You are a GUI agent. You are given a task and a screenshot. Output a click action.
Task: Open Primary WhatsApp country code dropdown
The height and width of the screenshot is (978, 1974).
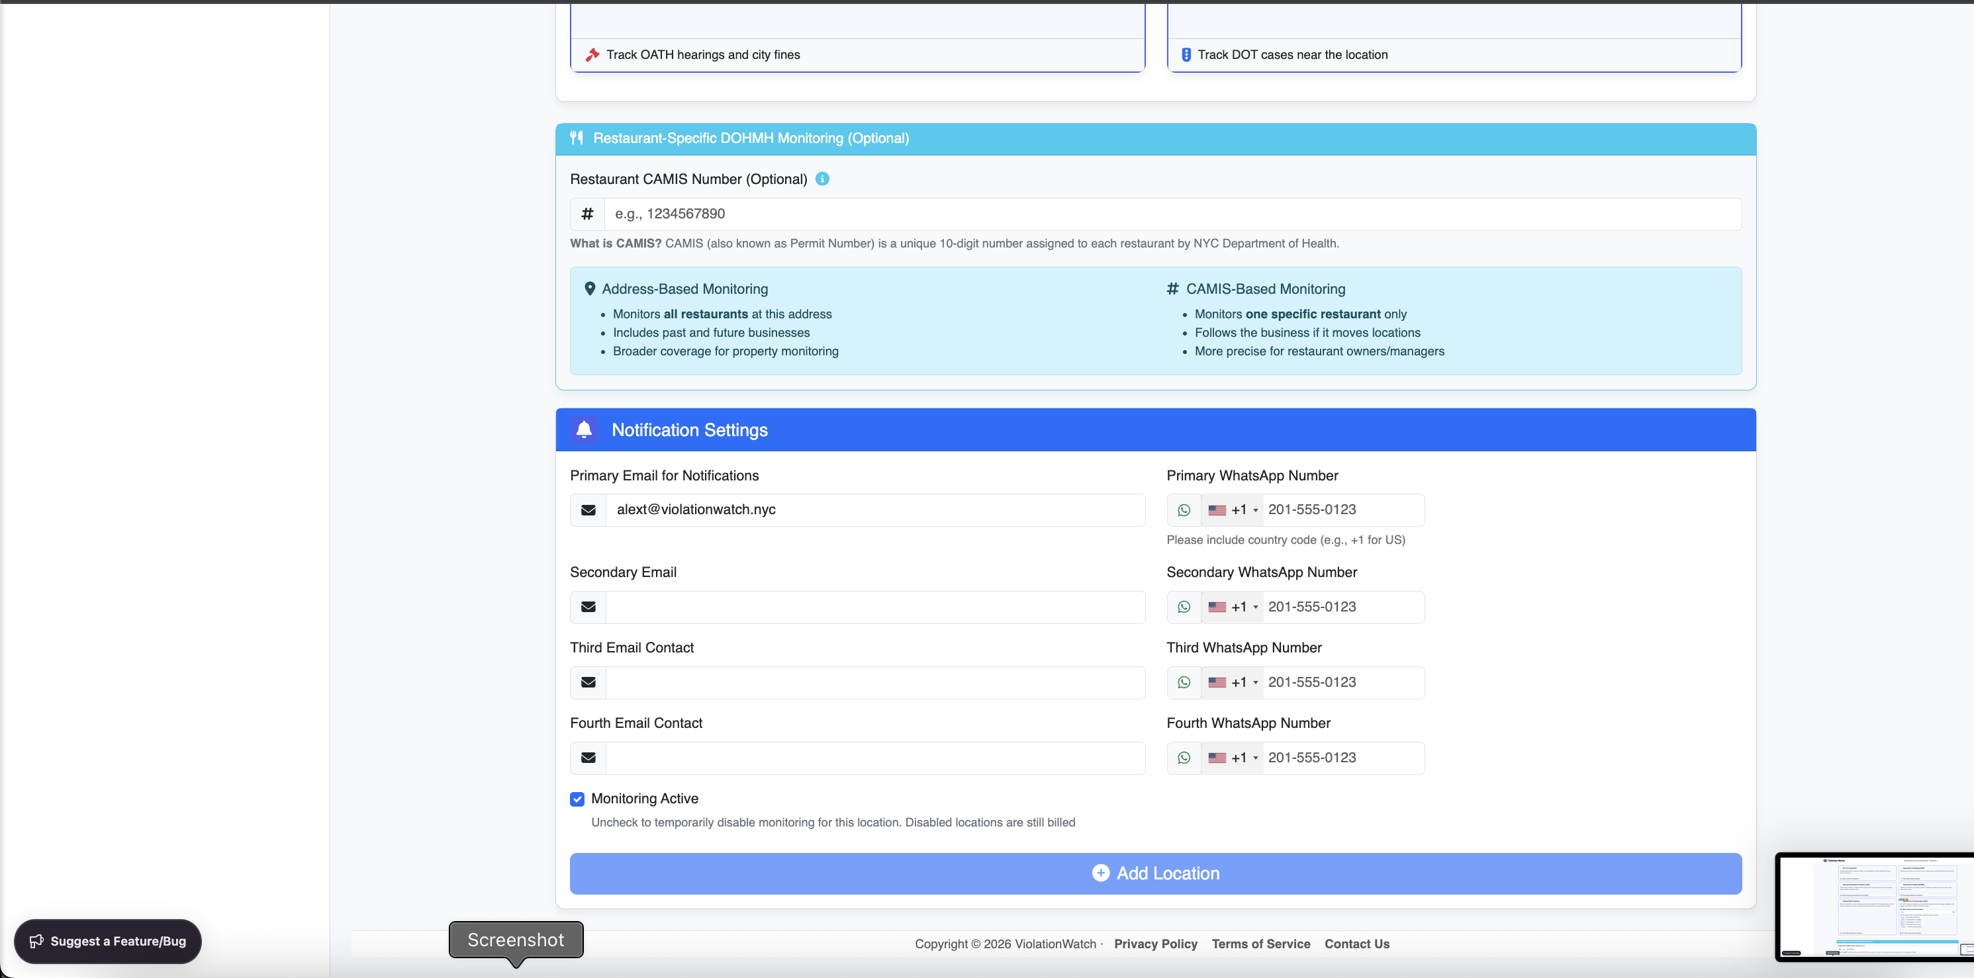tap(1233, 510)
